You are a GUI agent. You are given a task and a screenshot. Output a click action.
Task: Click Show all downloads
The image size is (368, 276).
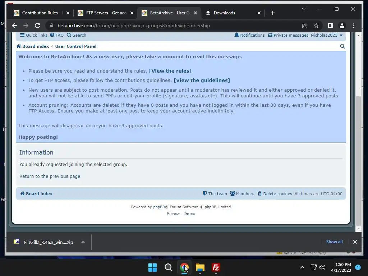(x=334, y=242)
